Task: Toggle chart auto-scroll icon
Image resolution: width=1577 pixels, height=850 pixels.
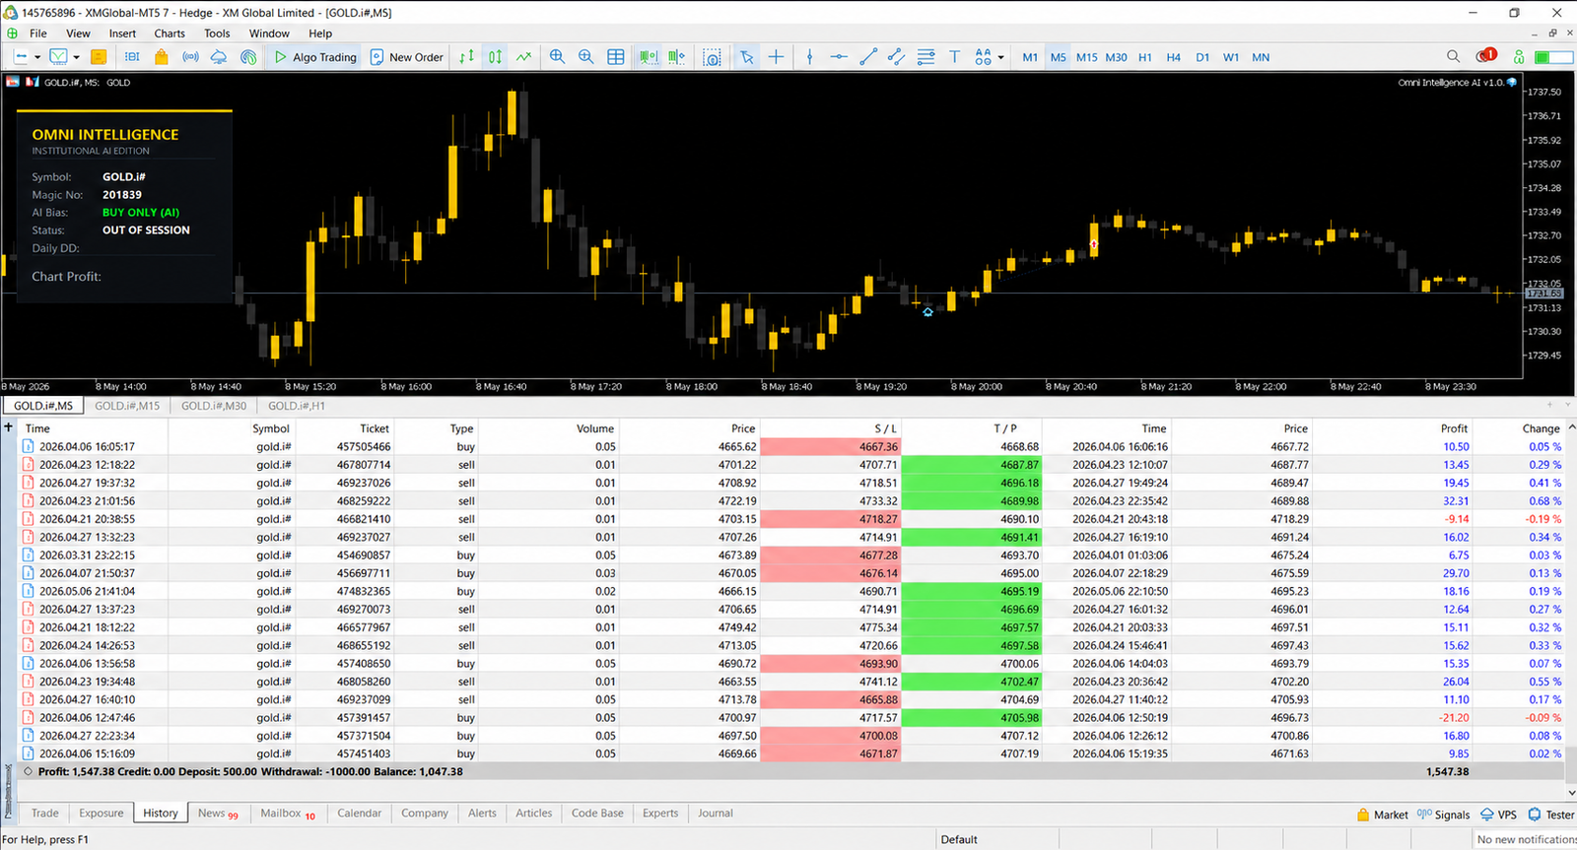Action: [648, 57]
